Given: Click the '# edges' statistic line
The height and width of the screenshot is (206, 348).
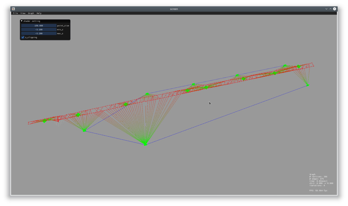Looking at the screenshot, I should pos(316,179).
